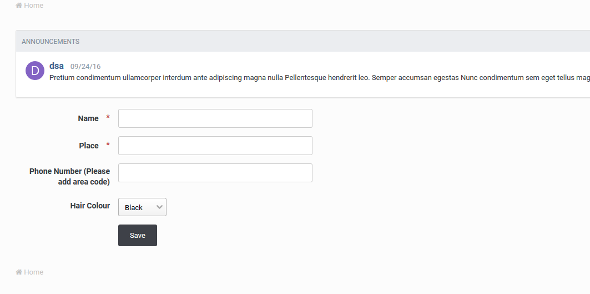Image resolution: width=590 pixels, height=294 pixels.
Task: Click the Place field label
Action: (89, 146)
